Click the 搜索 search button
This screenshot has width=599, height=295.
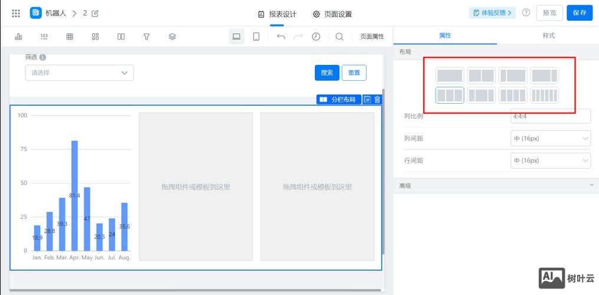[327, 73]
